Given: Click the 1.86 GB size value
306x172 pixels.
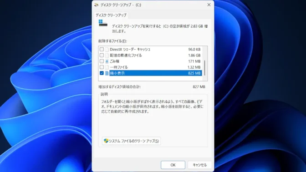Looking at the screenshot, I should pos(194,56).
